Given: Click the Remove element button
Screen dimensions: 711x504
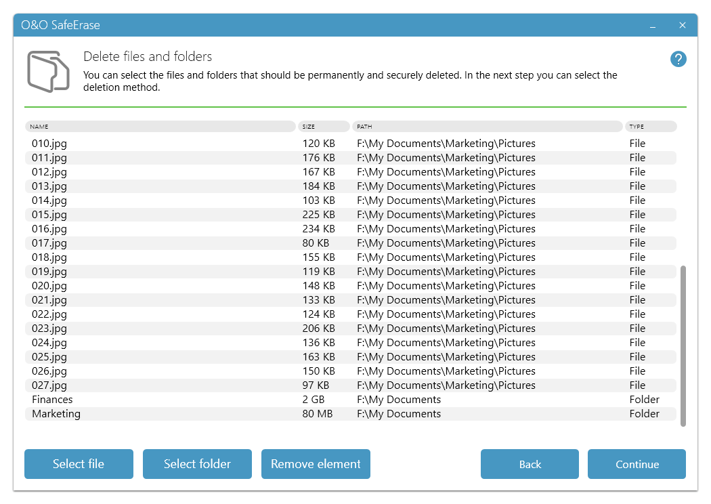Looking at the screenshot, I should tap(316, 464).
